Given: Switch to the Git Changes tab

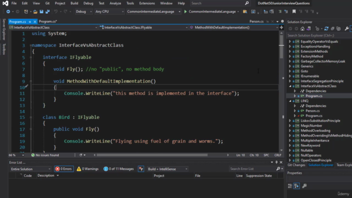Looking at the screenshot, I should pos(296,165).
